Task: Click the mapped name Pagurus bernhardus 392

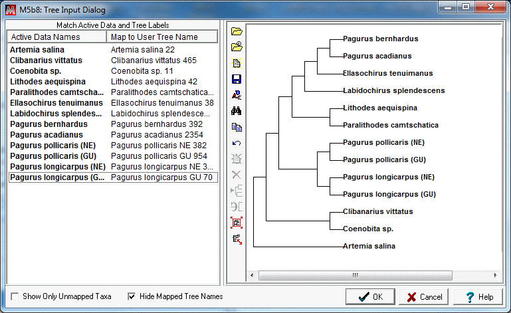Action: (x=157, y=124)
